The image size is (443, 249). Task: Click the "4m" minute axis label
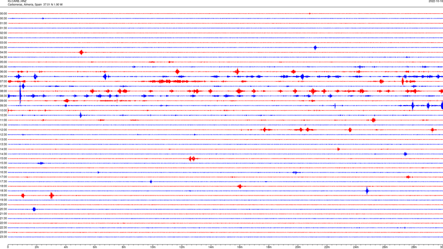tap(66, 247)
